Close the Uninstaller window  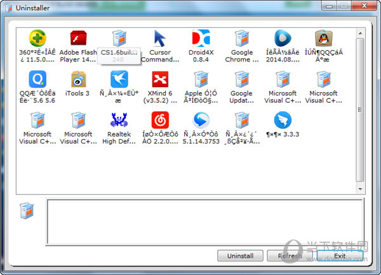pyautogui.click(x=364, y=6)
